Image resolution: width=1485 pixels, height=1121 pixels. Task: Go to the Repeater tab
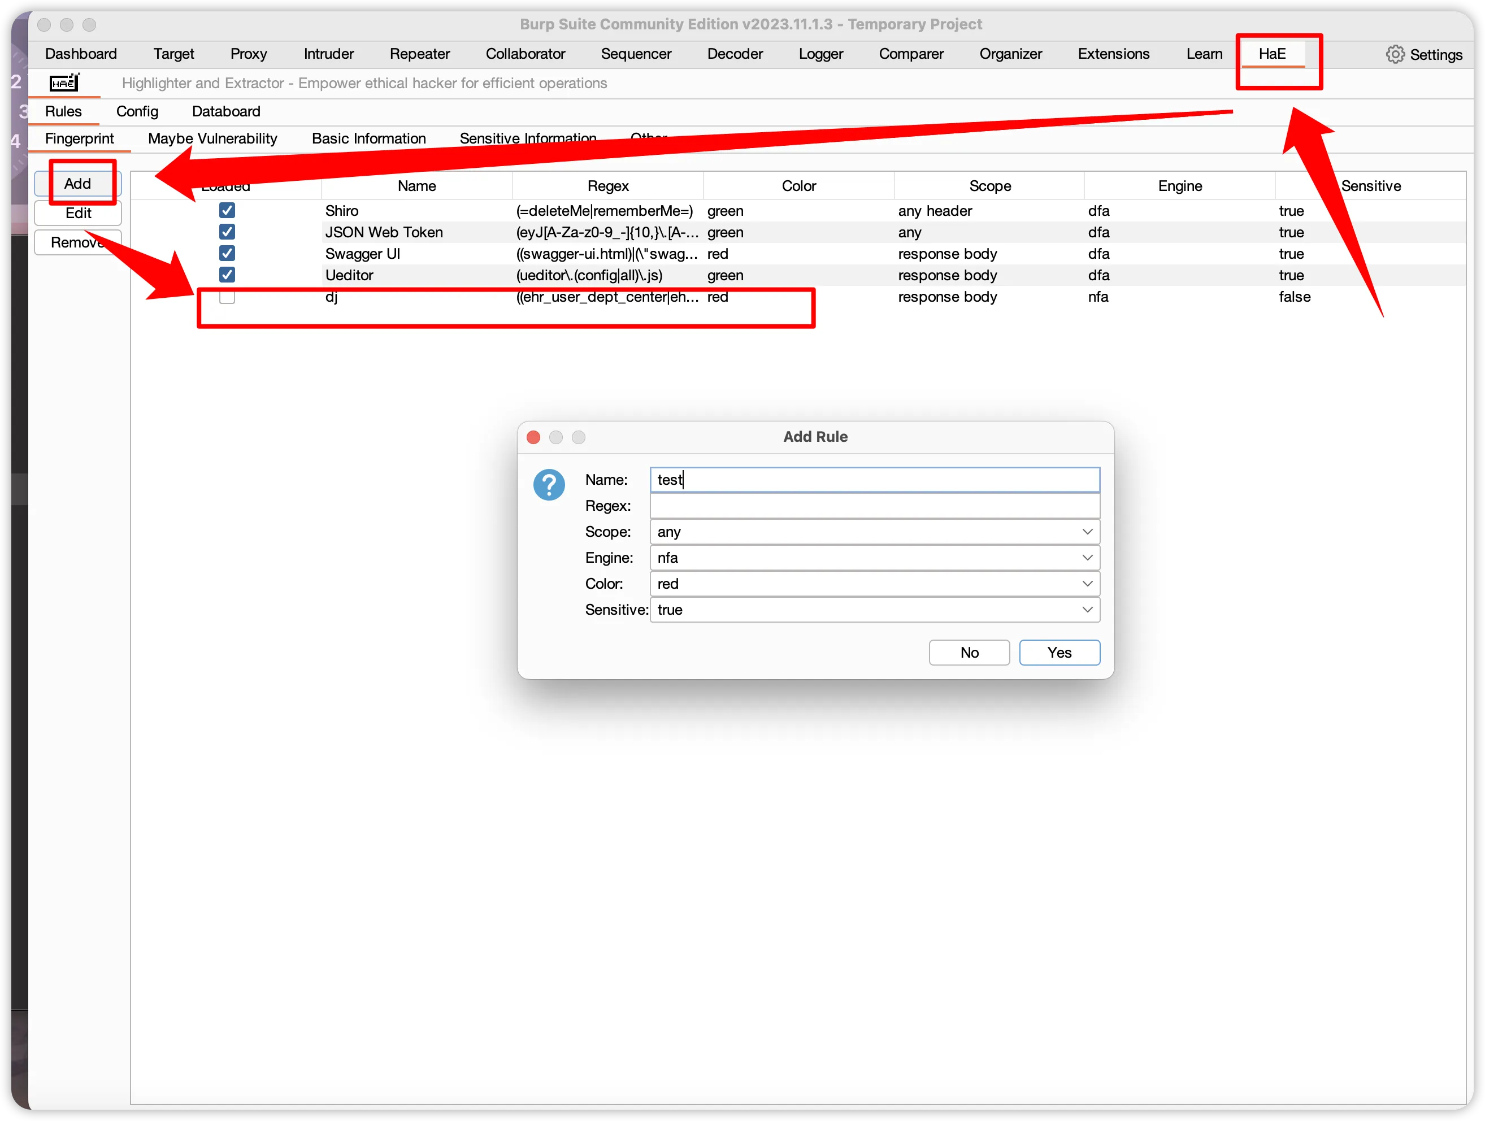420,54
